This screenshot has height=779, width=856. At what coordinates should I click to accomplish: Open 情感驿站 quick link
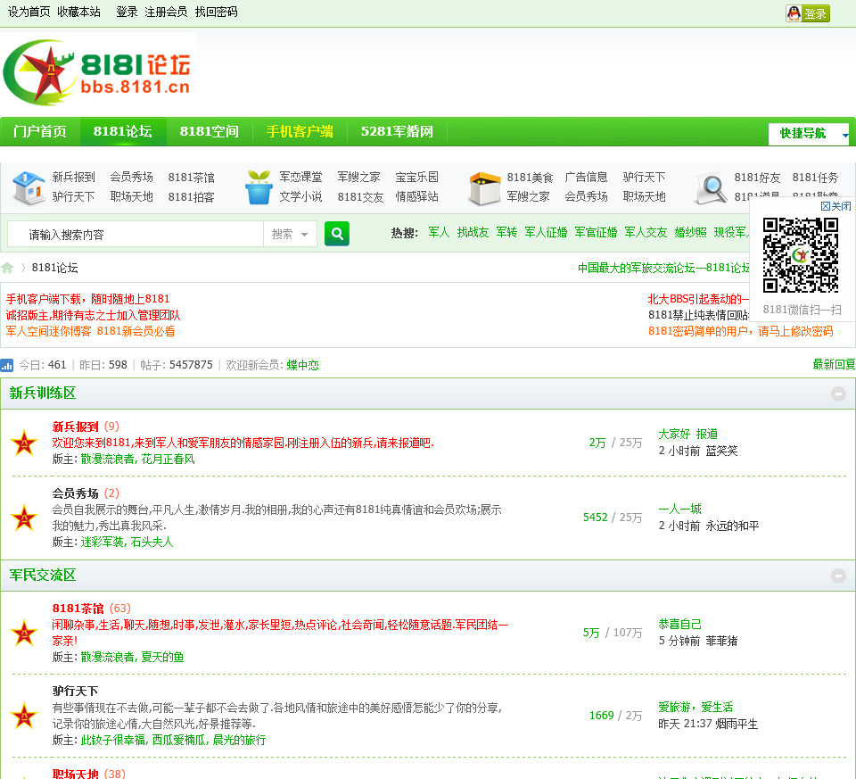[416, 196]
